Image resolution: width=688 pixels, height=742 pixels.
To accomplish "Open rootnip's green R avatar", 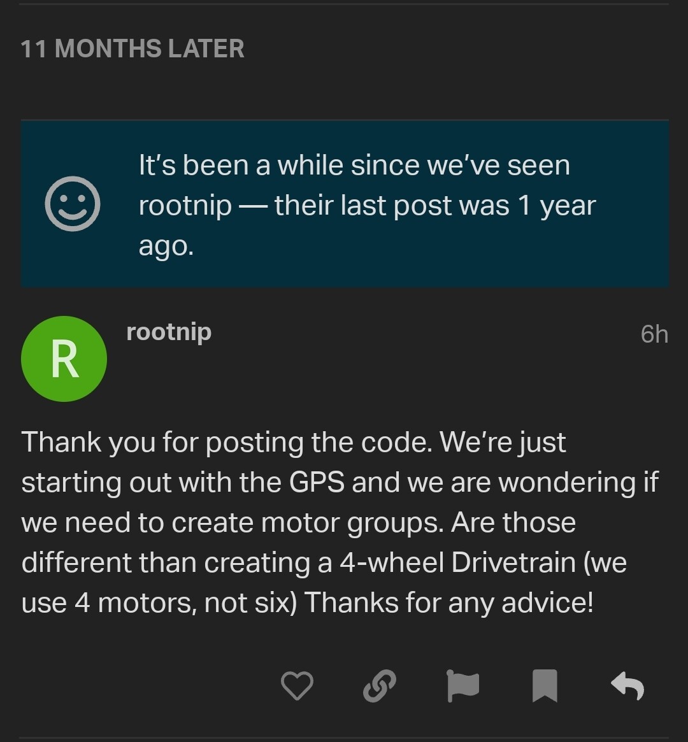I will tap(64, 359).
